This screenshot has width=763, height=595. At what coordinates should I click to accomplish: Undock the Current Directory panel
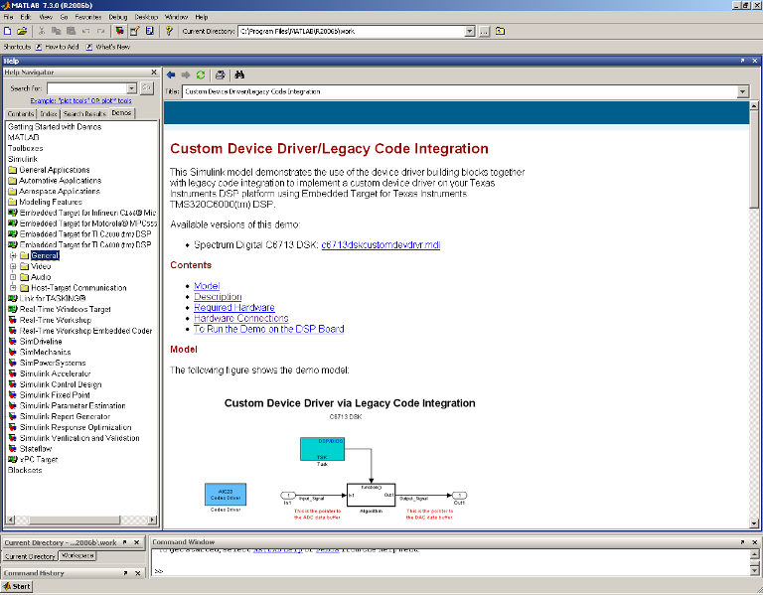(x=124, y=542)
